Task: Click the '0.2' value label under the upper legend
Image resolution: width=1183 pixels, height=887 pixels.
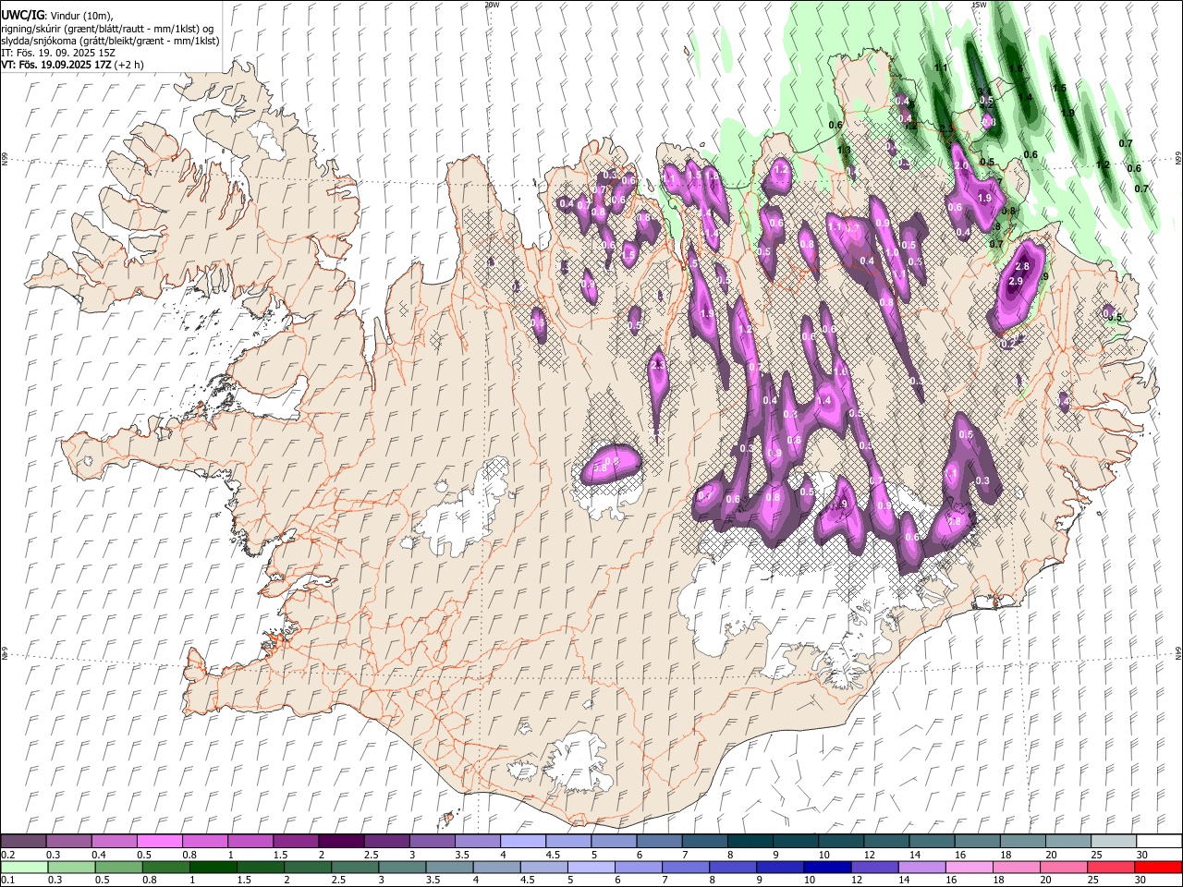Action: point(8,855)
